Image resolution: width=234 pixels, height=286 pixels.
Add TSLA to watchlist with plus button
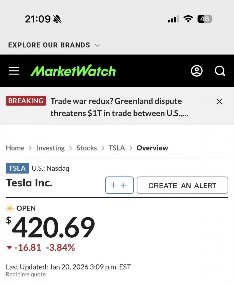click(x=119, y=185)
